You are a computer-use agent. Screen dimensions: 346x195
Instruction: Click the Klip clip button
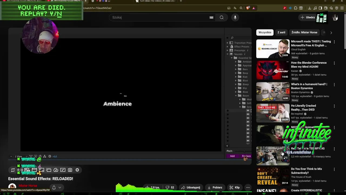234,187
